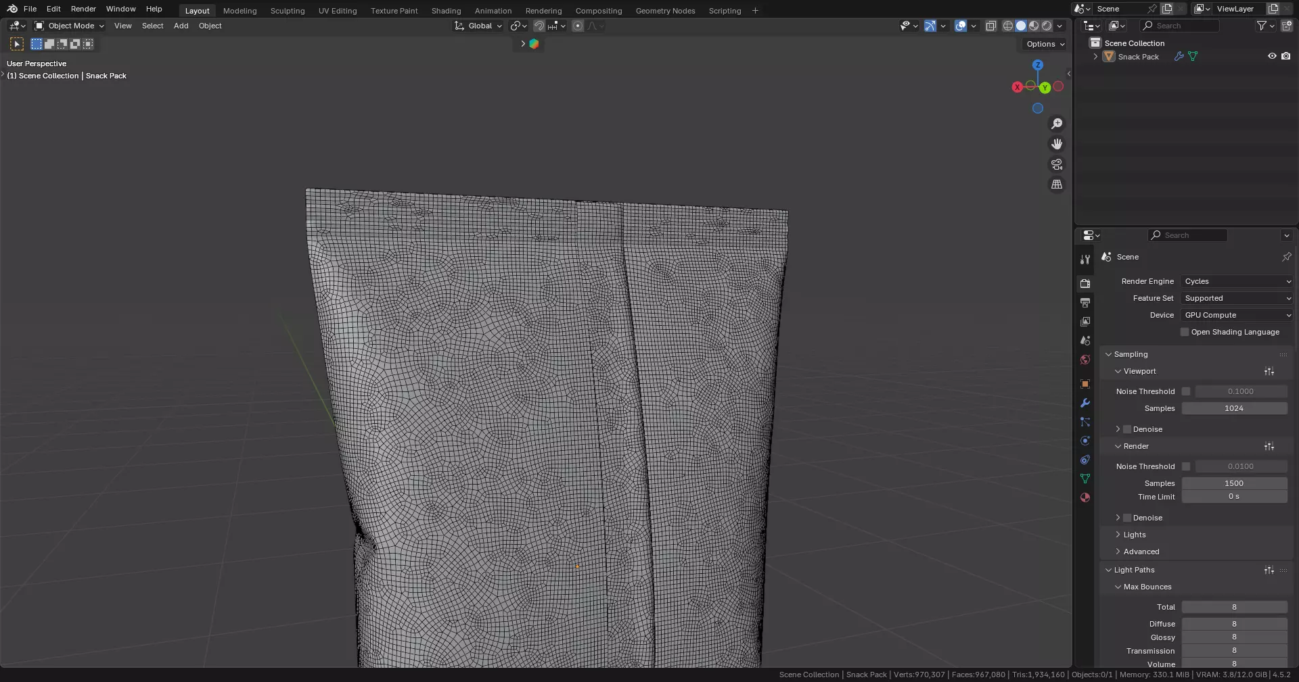Viewport: 1299px width, 682px height.
Task: Open the Object properties tab icon
Action: click(1085, 384)
